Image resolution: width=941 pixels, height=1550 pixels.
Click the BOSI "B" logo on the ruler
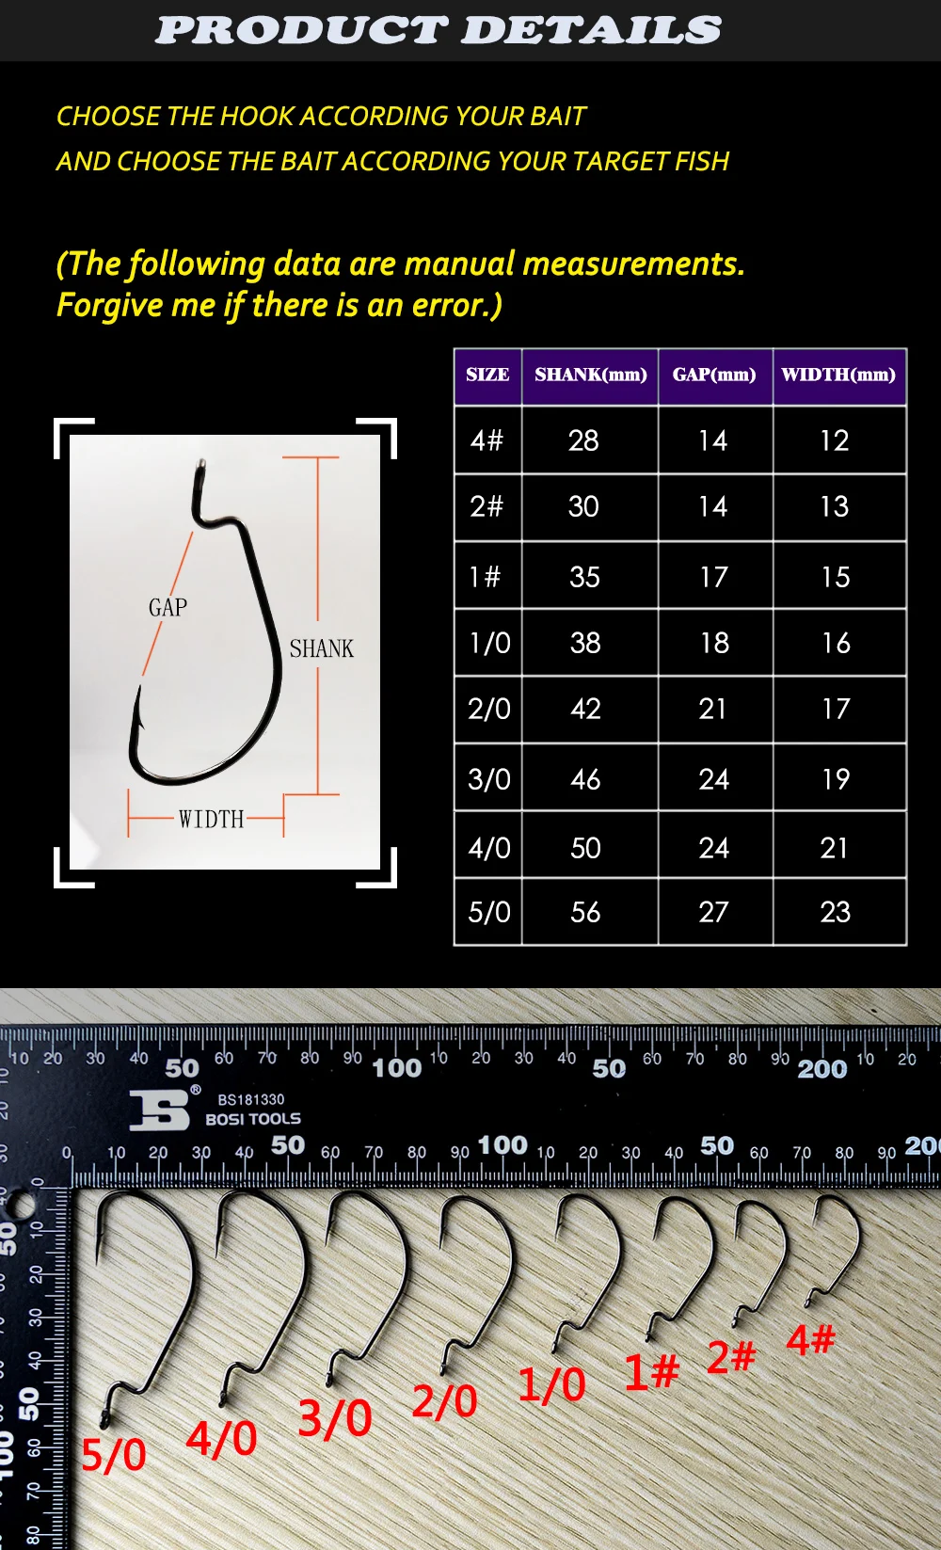160,1111
